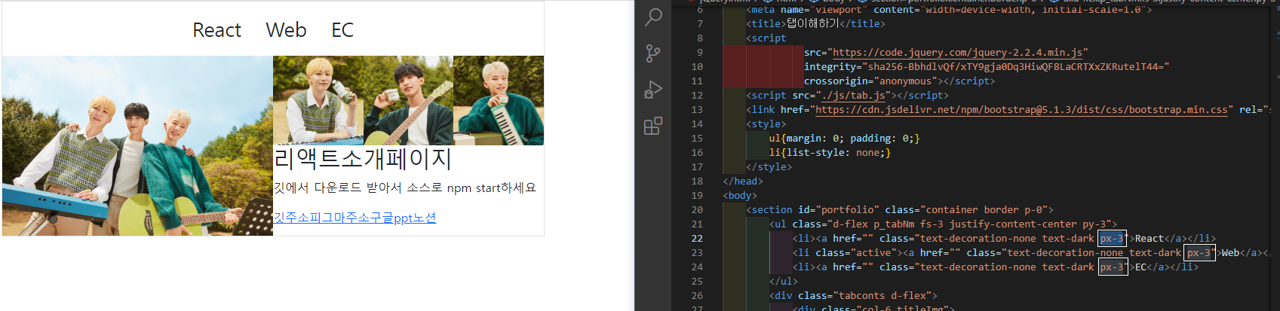Image resolution: width=1280 pixels, height=311 pixels.
Task: Click line number 9 in the gutter
Action: pyautogui.click(x=700, y=52)
